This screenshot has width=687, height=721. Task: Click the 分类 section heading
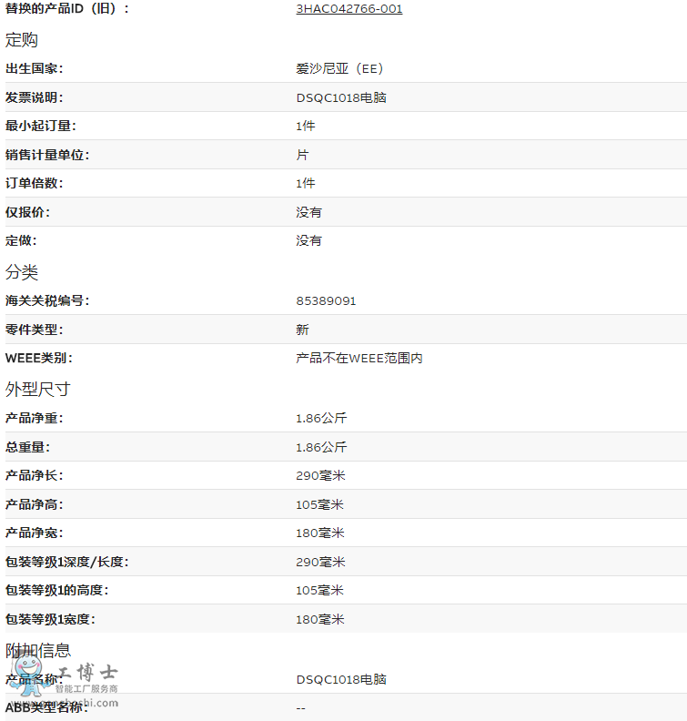[x=22, y=272]
